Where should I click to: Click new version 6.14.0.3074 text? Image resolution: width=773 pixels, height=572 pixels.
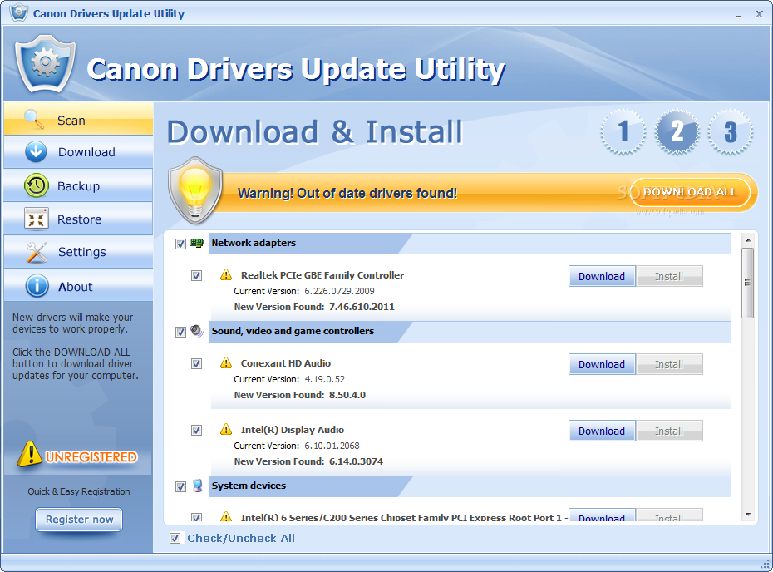(x=356, y=461)
